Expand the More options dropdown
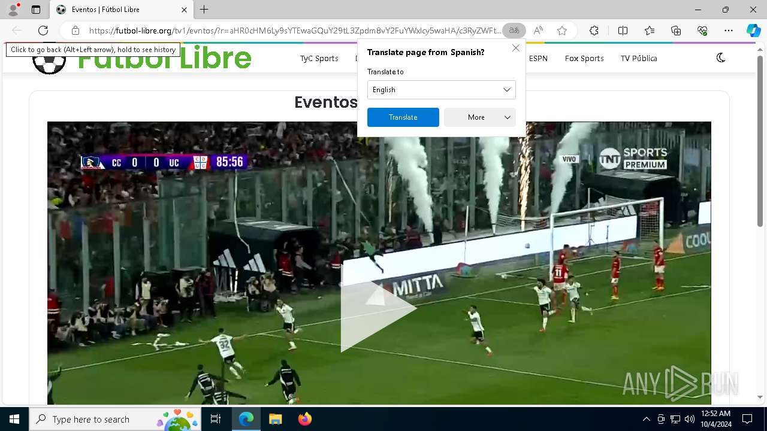Screen dimensions: 767x431 click(x=480, y=117)
